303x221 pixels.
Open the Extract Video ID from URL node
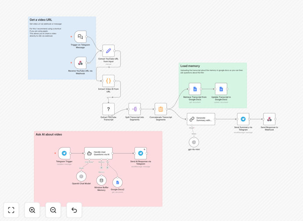pyautogui.click(x=109, y=81)
